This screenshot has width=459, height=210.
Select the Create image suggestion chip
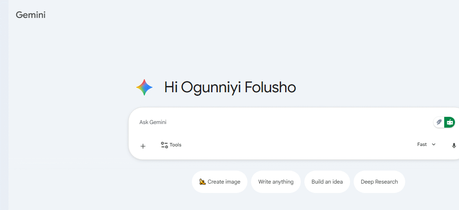(220, 182)
